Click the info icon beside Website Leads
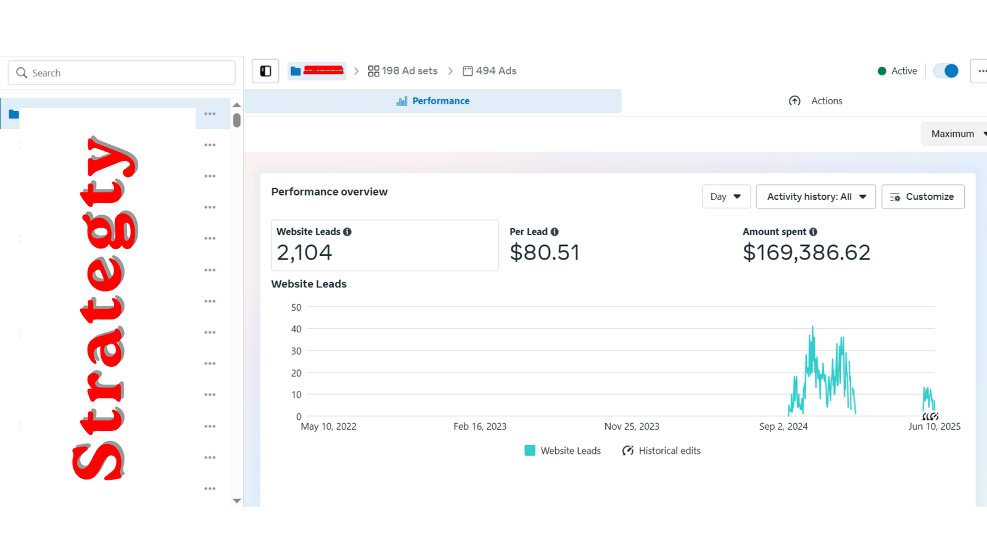Screen dimensions: 987x555 [x=347, y=232]
